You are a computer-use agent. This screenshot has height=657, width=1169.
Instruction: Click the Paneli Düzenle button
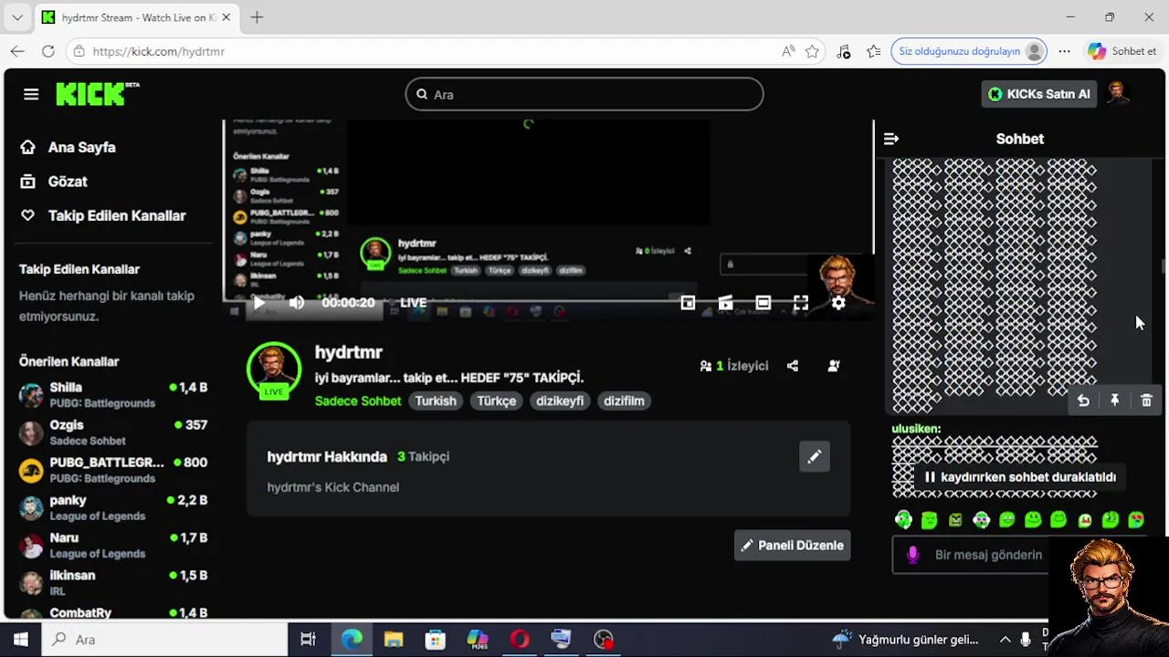792,545
